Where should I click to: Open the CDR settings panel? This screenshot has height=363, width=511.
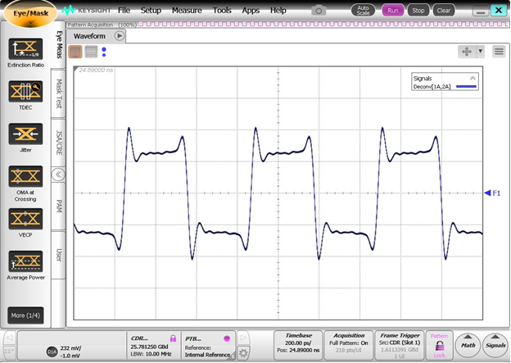[153, 346]
